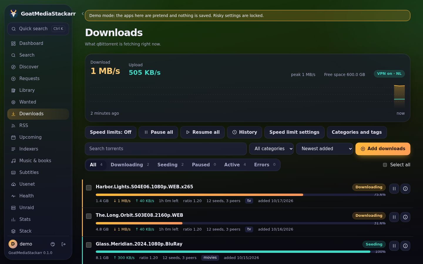Open the Dashboard page
This screenshot has height=264, width=423.
tap(38, 43)
